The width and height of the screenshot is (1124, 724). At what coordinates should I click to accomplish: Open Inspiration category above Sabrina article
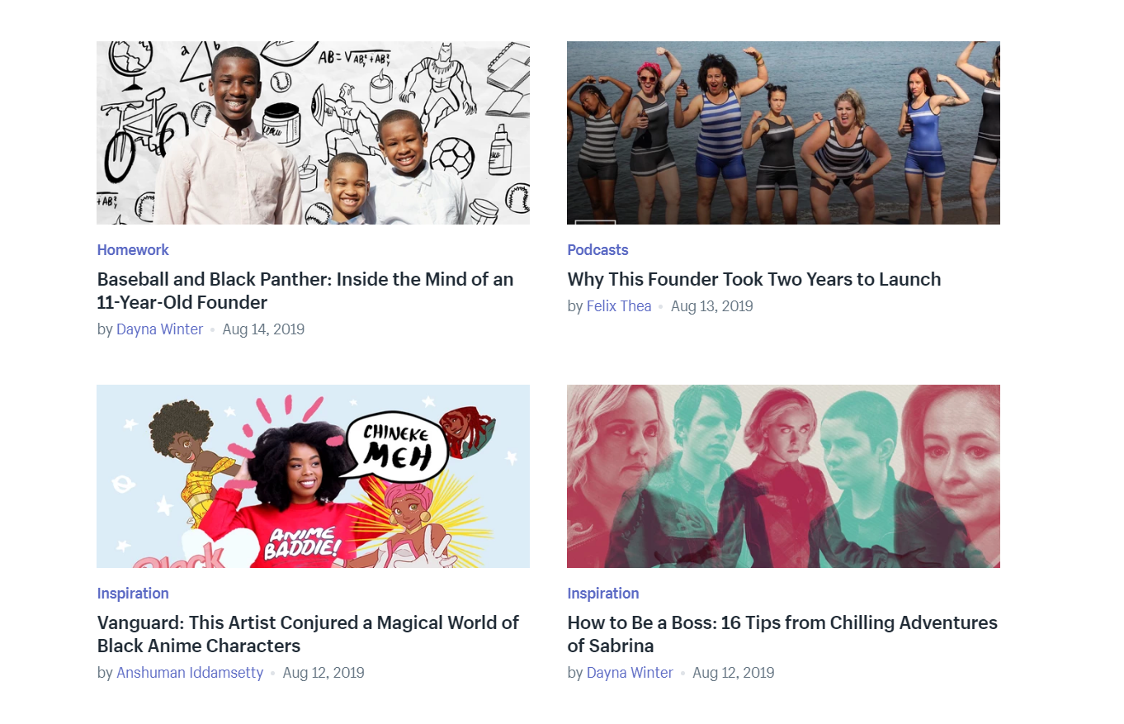tap(603, 594)
